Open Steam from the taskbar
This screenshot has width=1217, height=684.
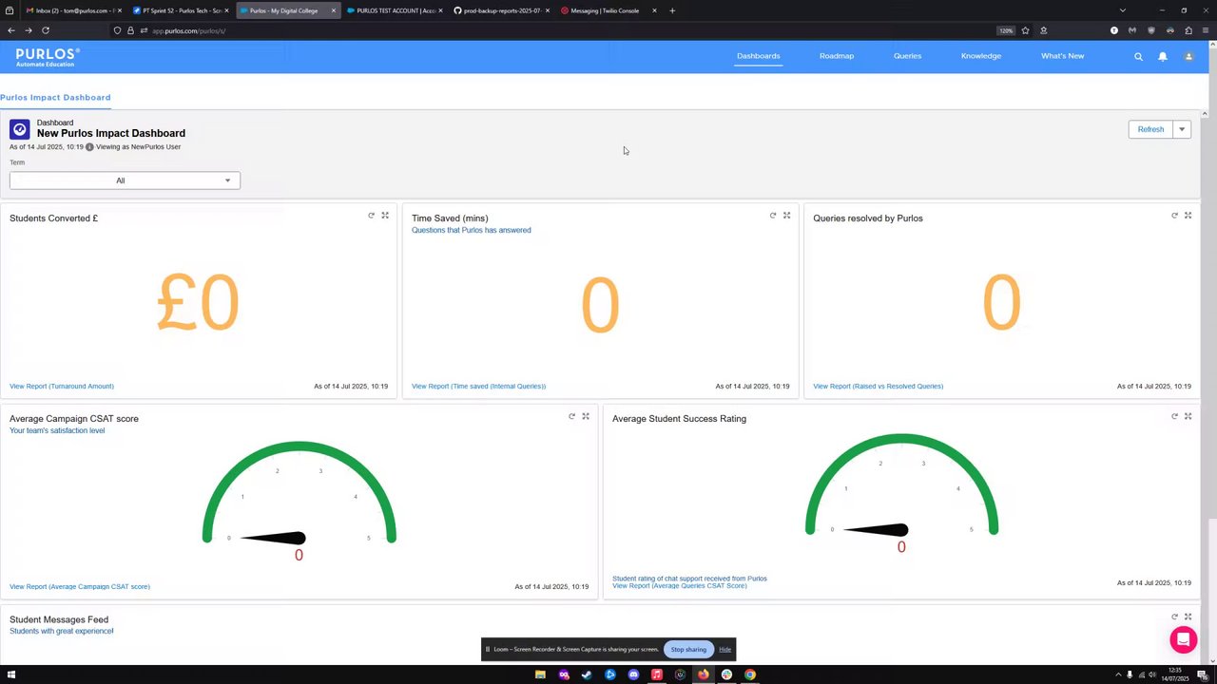587,674
